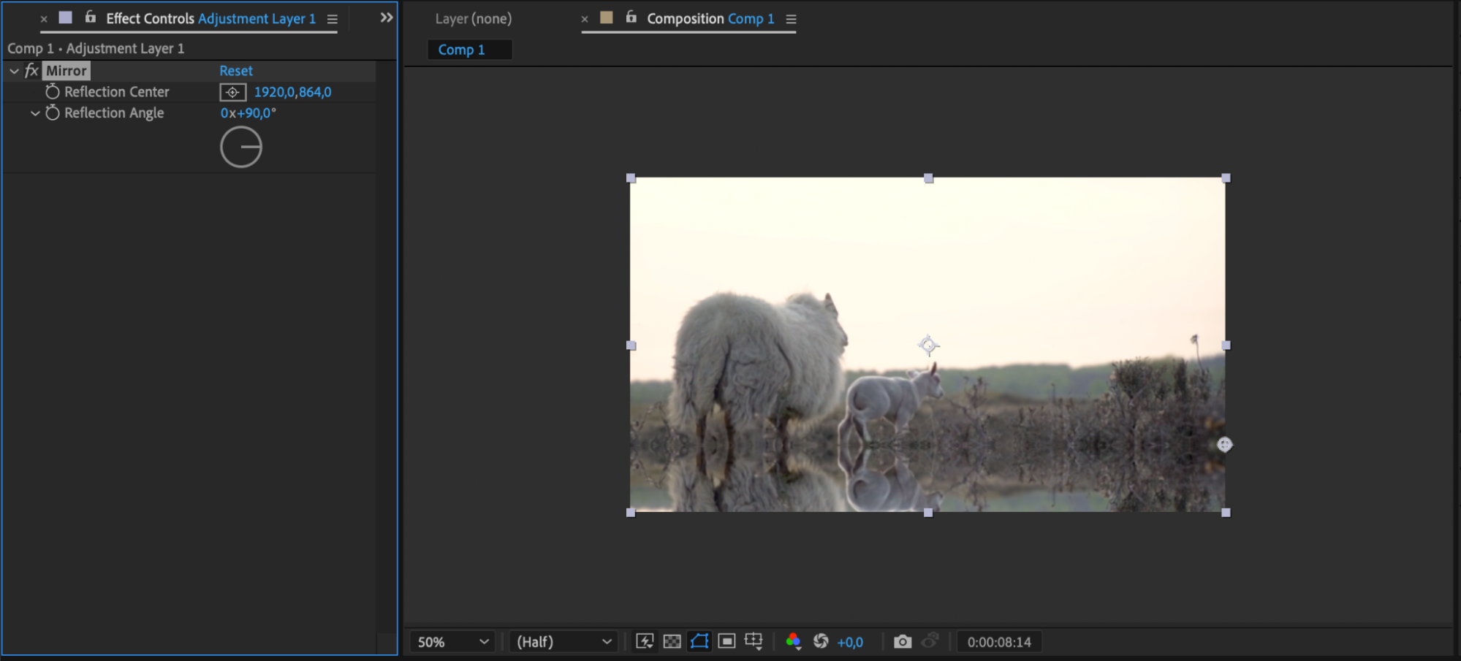This screenshot has width=1461, height=661.
Task: Open the (Half) resolution dropdown
Action: [x=563, y=641]
